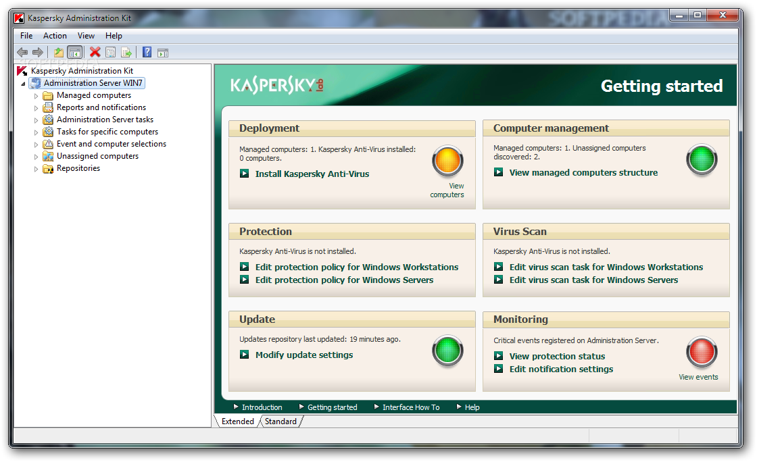Viewport: 757px width, 462px height.
Task: Click the Managed computers folder icon
Action: (x=48, y=95)
